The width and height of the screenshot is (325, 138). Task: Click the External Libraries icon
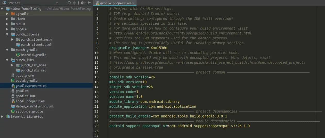8,116
